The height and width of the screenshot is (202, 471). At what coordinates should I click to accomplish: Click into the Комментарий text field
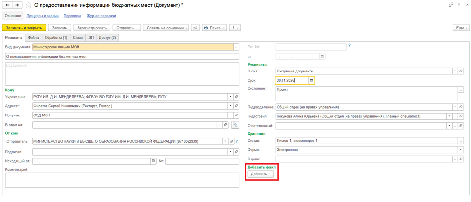122,180
